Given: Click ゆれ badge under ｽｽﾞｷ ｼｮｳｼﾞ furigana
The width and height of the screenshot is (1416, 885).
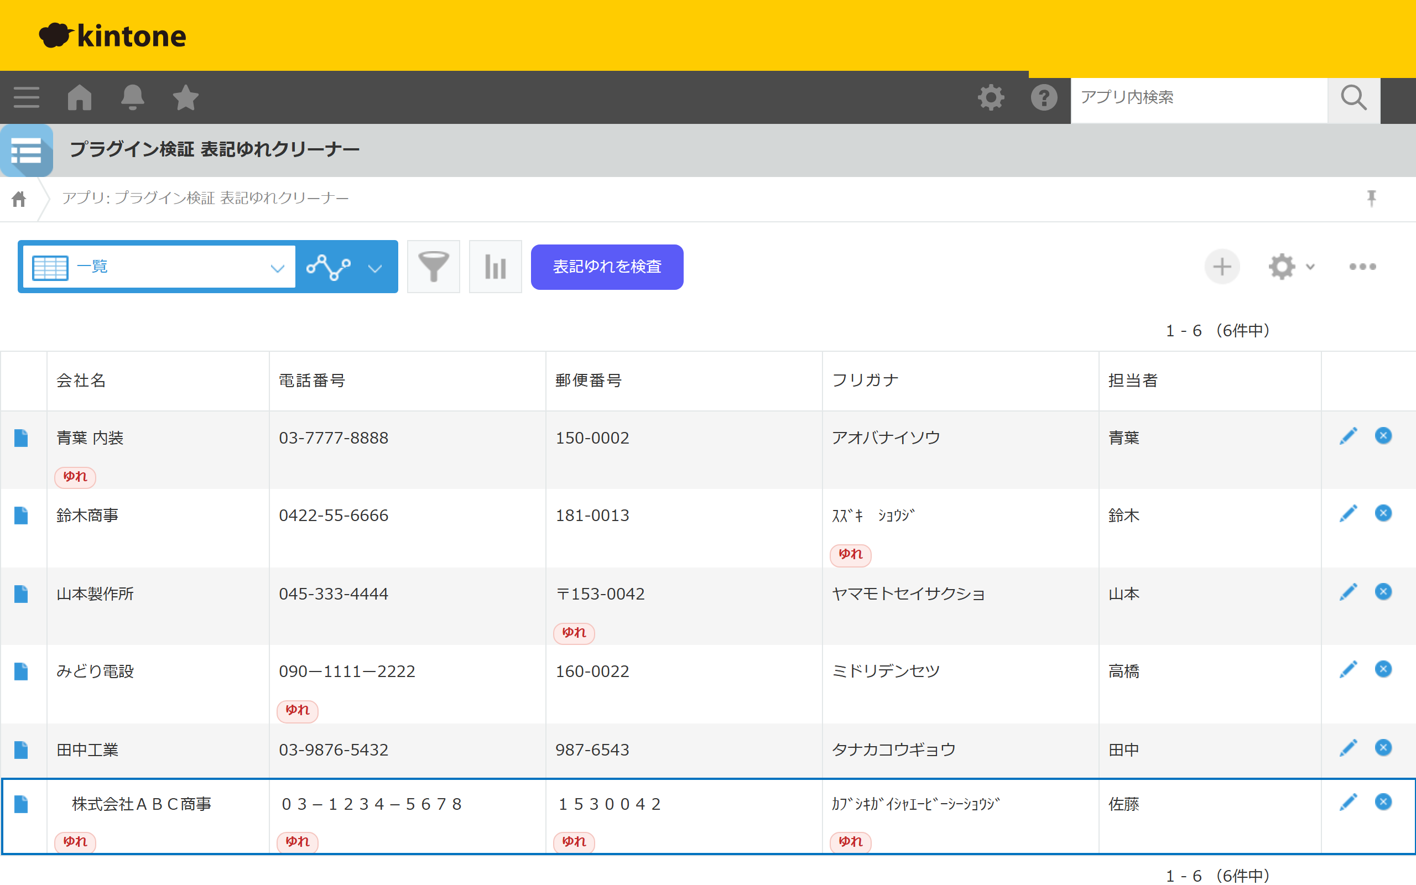Looking at the screenshot, I should (850, 554).
